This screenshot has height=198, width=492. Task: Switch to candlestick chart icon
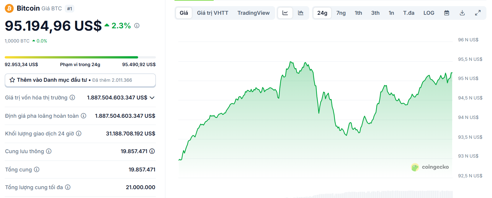coord(301,13)
